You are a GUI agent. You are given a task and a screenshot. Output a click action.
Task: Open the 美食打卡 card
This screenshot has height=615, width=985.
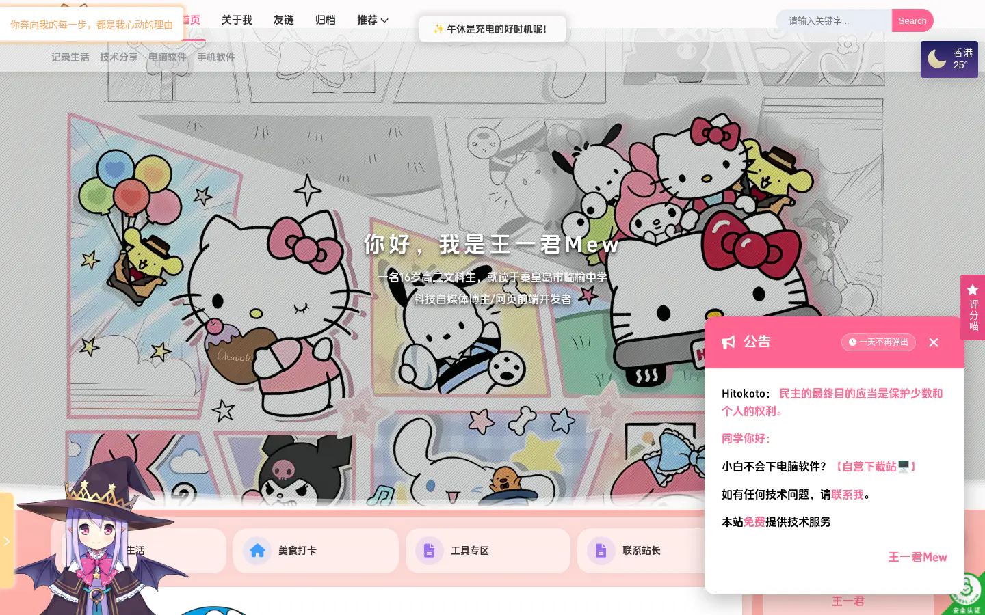(316, 551)
